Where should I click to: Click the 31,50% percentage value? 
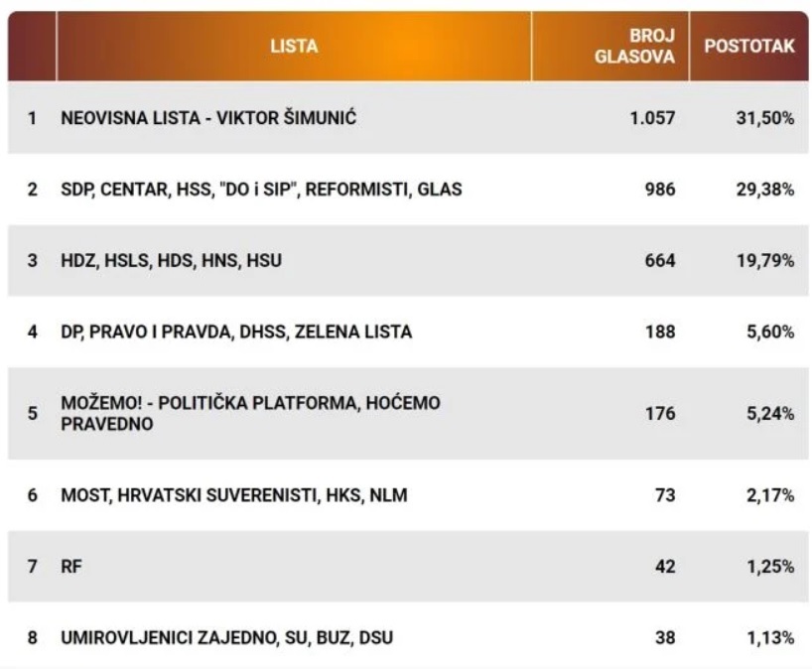pyautogui.click(x=765, y=118)
